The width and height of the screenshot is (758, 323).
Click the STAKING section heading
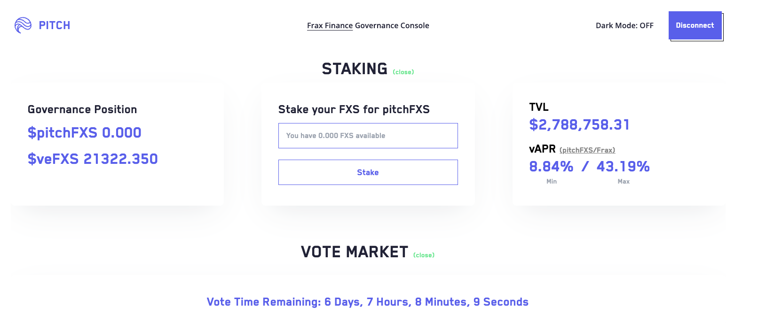click(355, 69)
